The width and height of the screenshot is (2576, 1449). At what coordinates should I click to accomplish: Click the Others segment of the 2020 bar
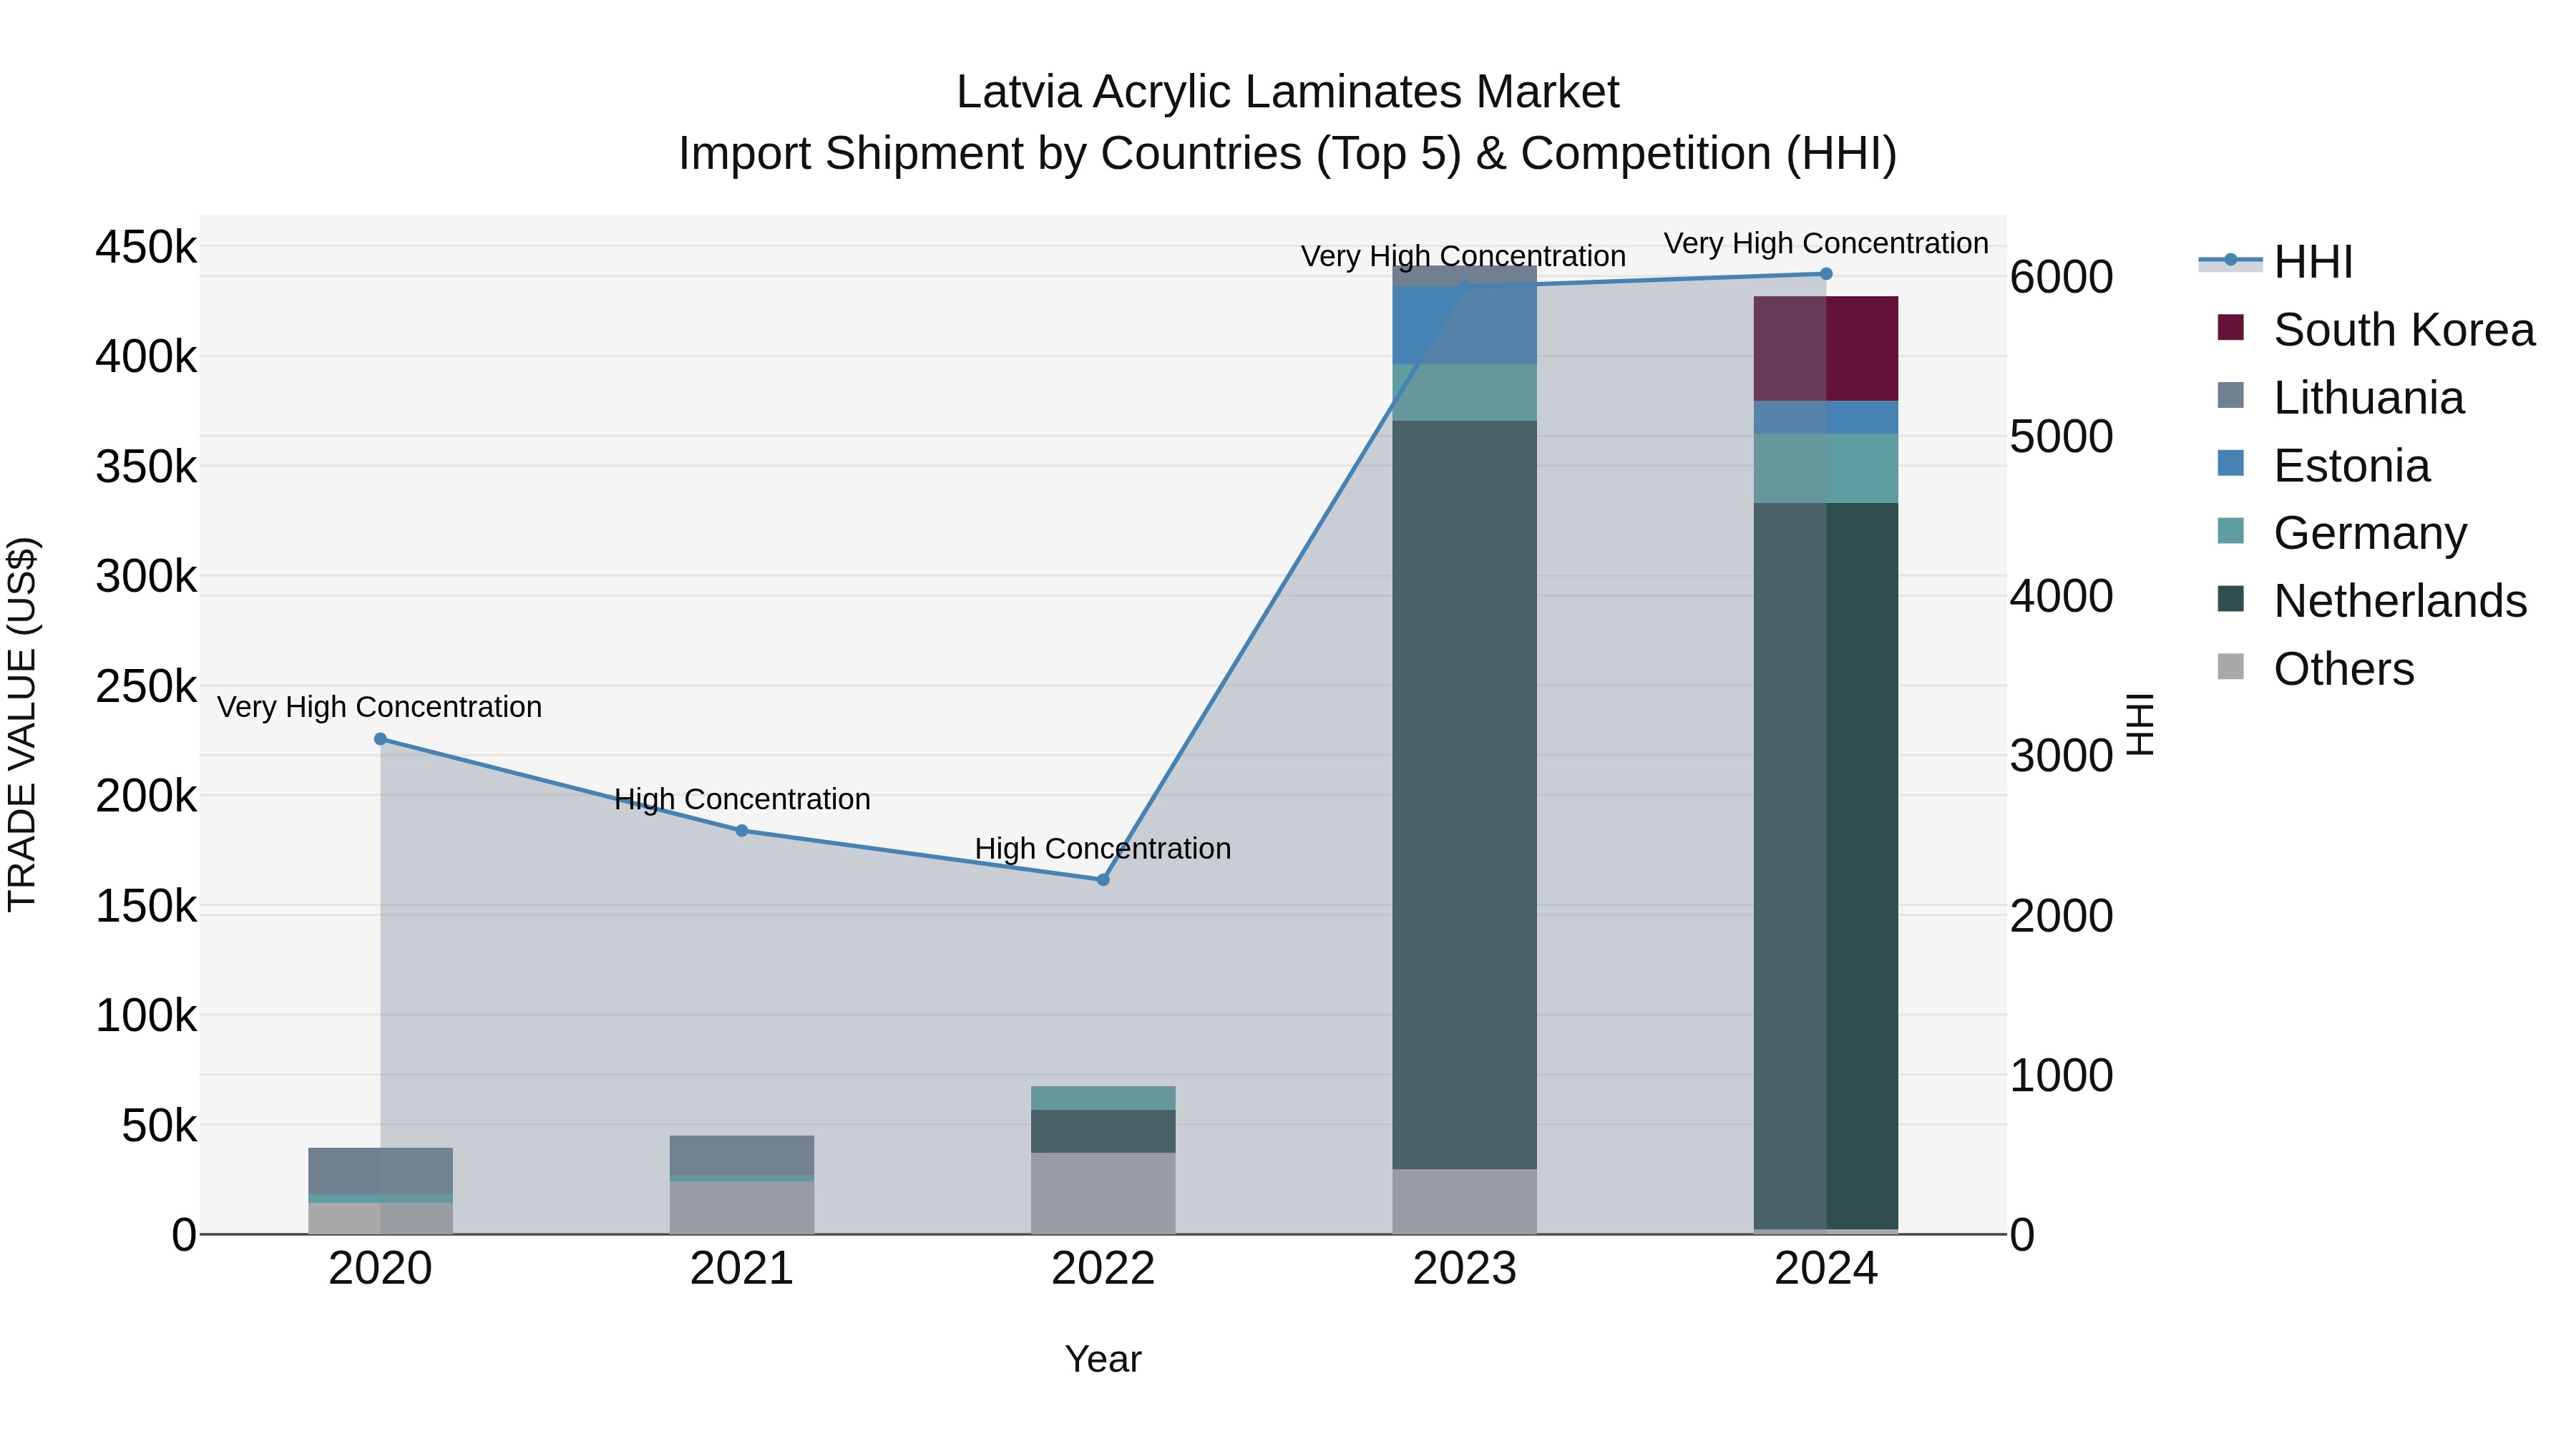click(x=380, y=1218)
